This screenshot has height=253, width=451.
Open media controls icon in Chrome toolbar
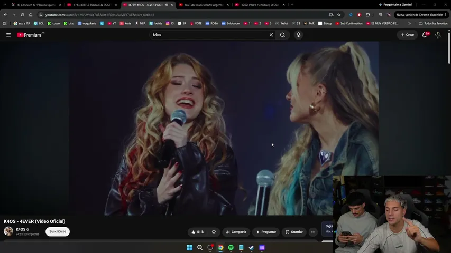point(380,15)
